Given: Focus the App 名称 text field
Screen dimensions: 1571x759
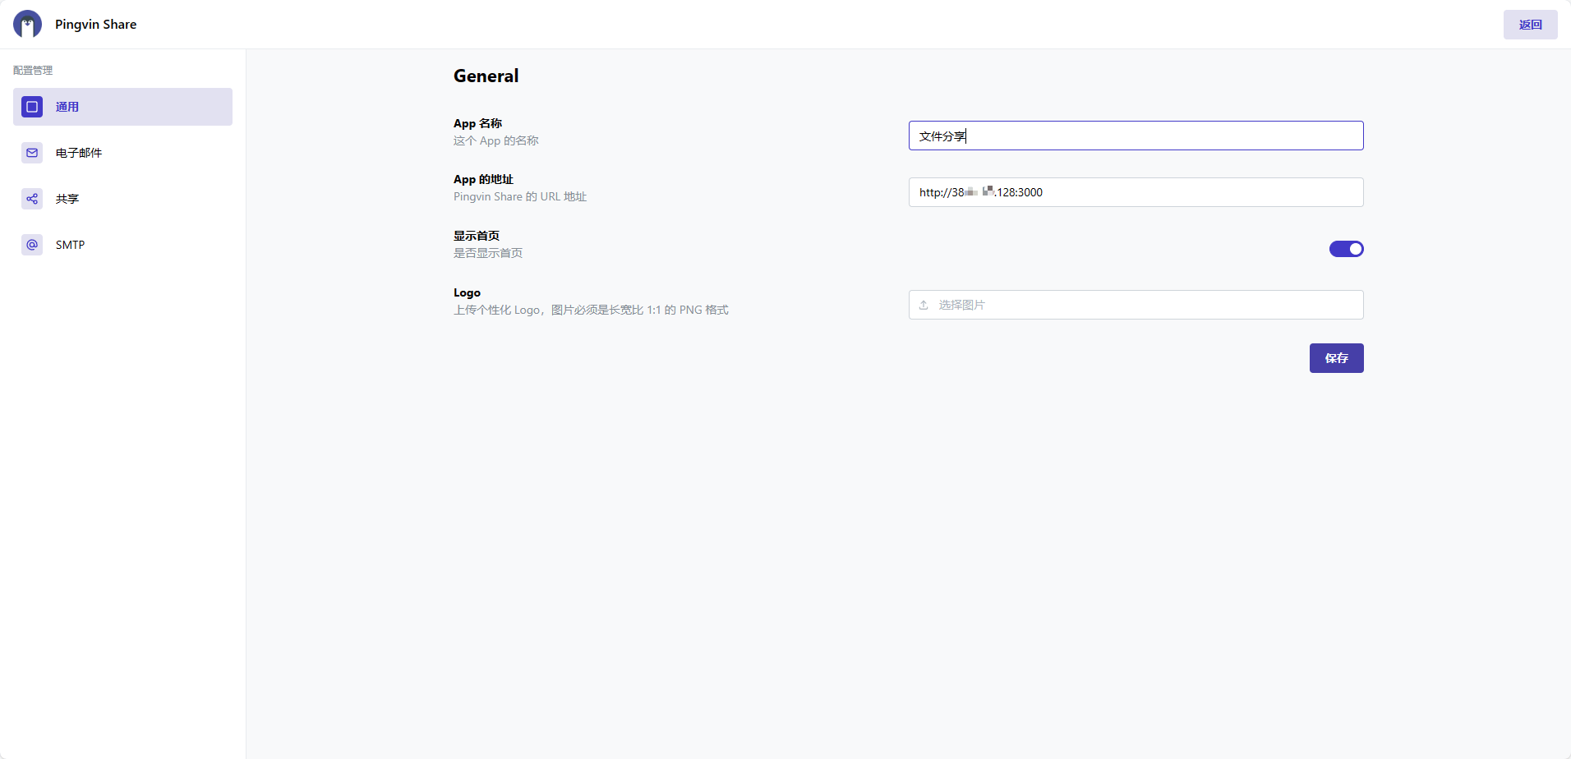Looking at the screenshot, I should (1136, 136).
